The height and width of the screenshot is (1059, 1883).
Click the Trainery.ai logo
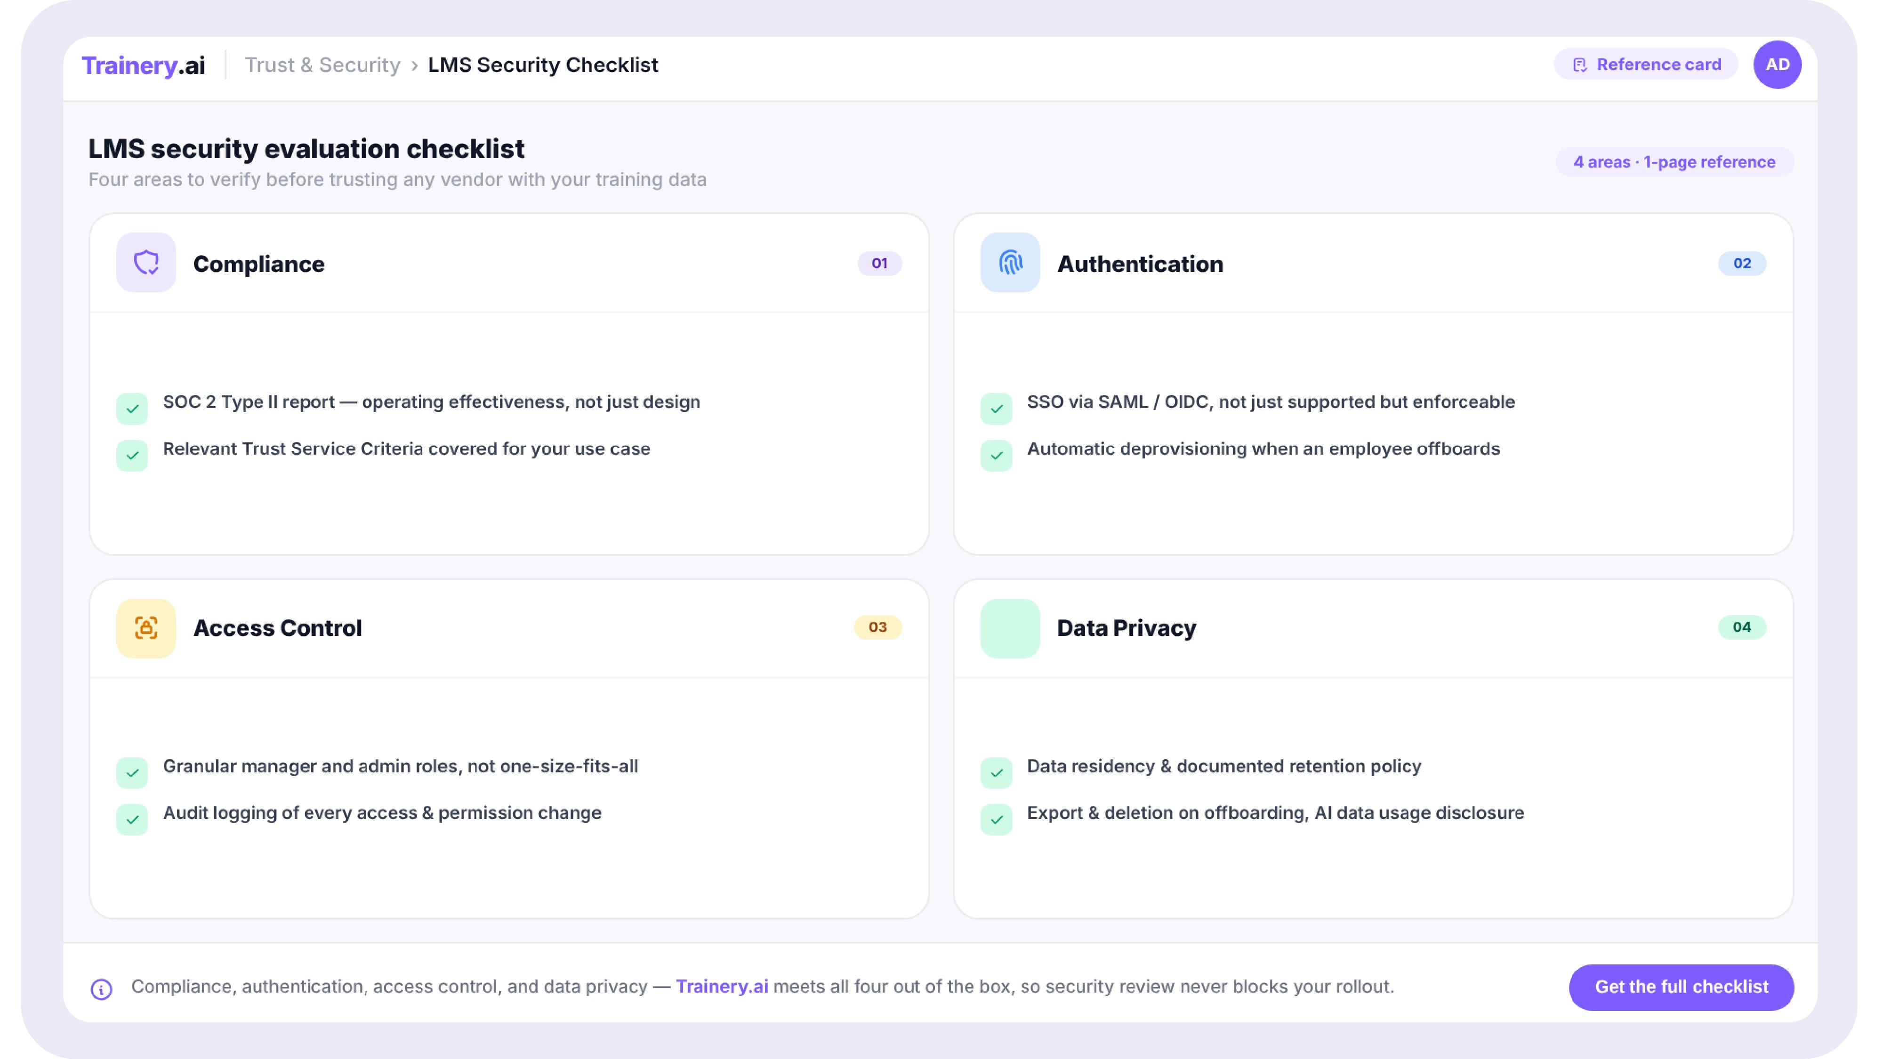143,65
